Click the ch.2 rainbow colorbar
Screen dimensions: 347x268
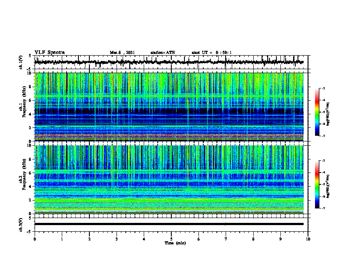(317, 184)
